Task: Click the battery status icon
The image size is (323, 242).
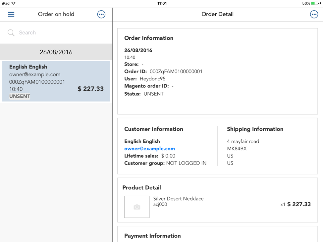Action: (315, 3)
